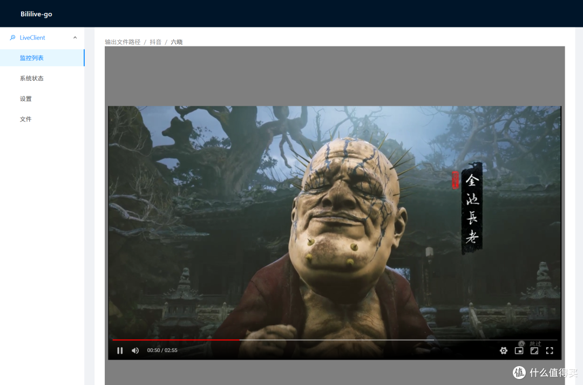Go back to the 抖音 folder breadcrumb
Screen dimensions: 583x385
coord(155,42)
